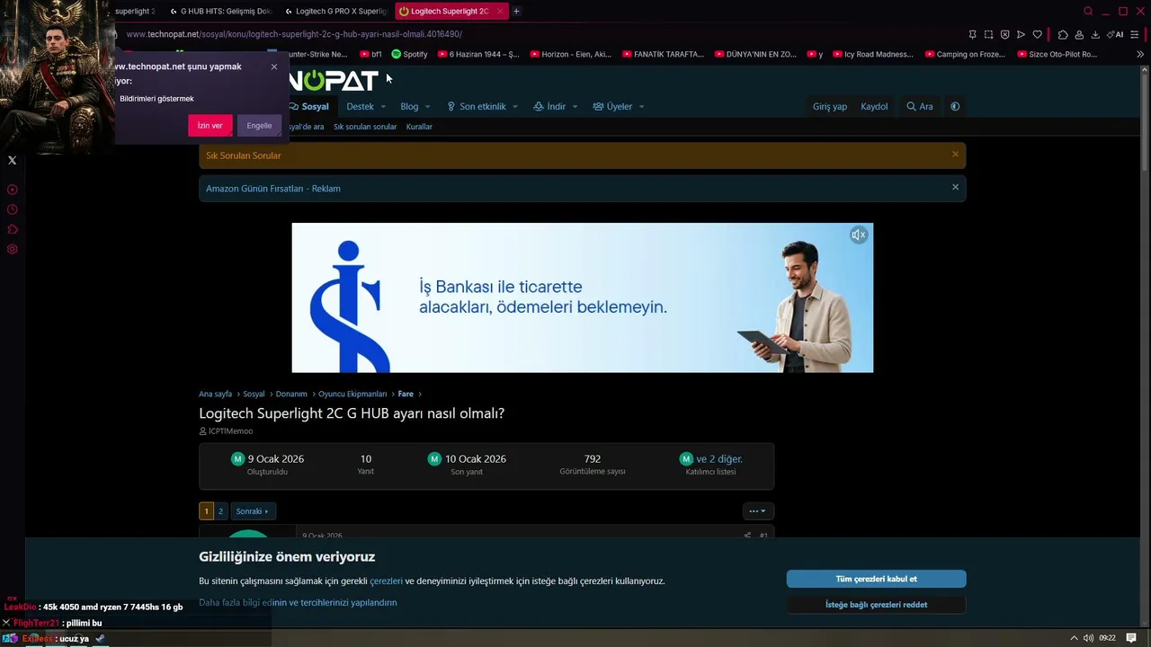Open the browser AI assistant icon
The image size is (1151, 647).
[x=1115, y=34]
